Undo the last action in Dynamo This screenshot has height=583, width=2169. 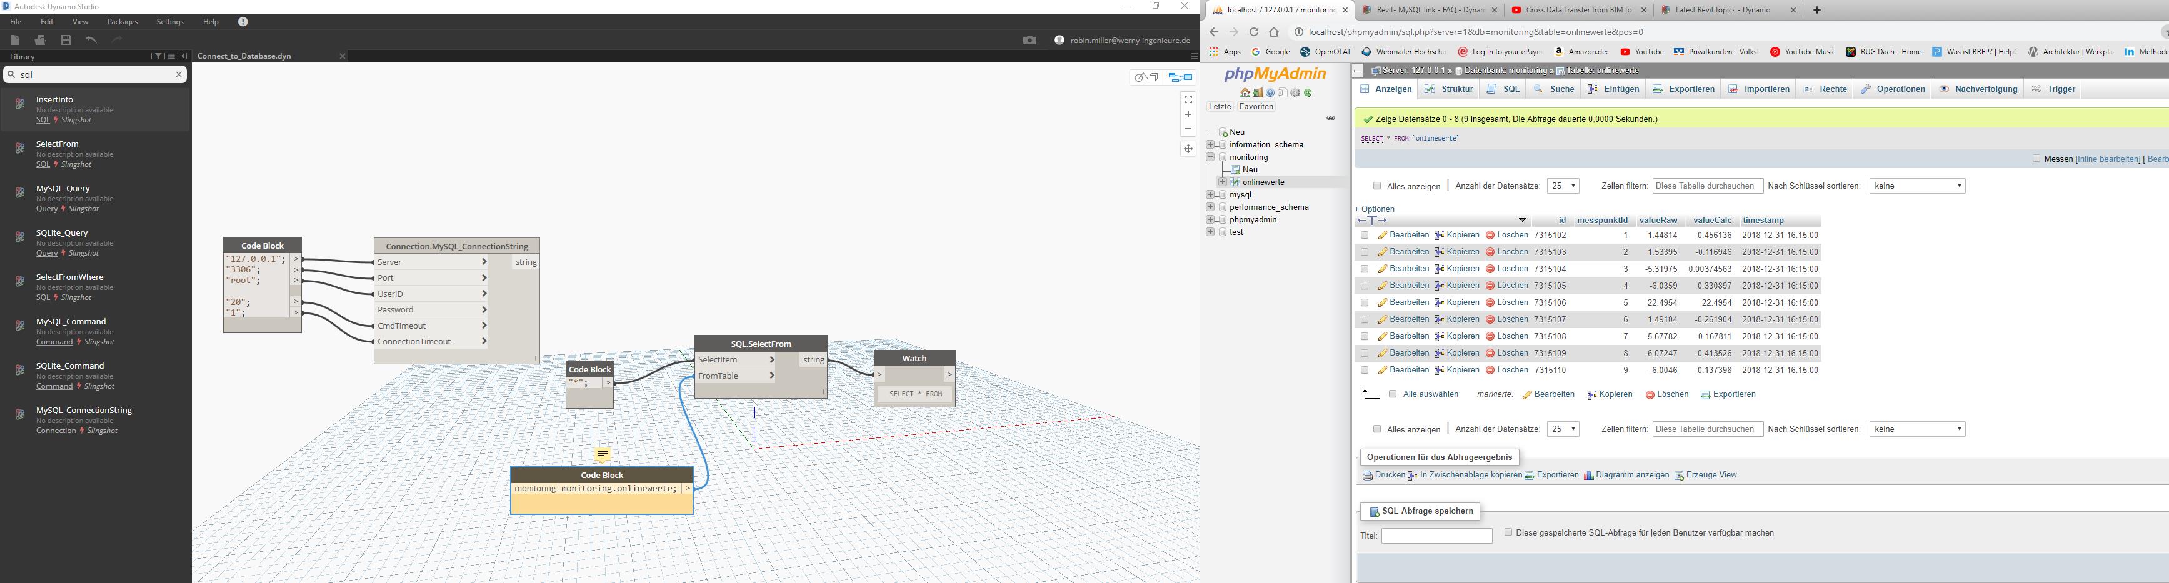pyautogui.click(x=92, y=41)
